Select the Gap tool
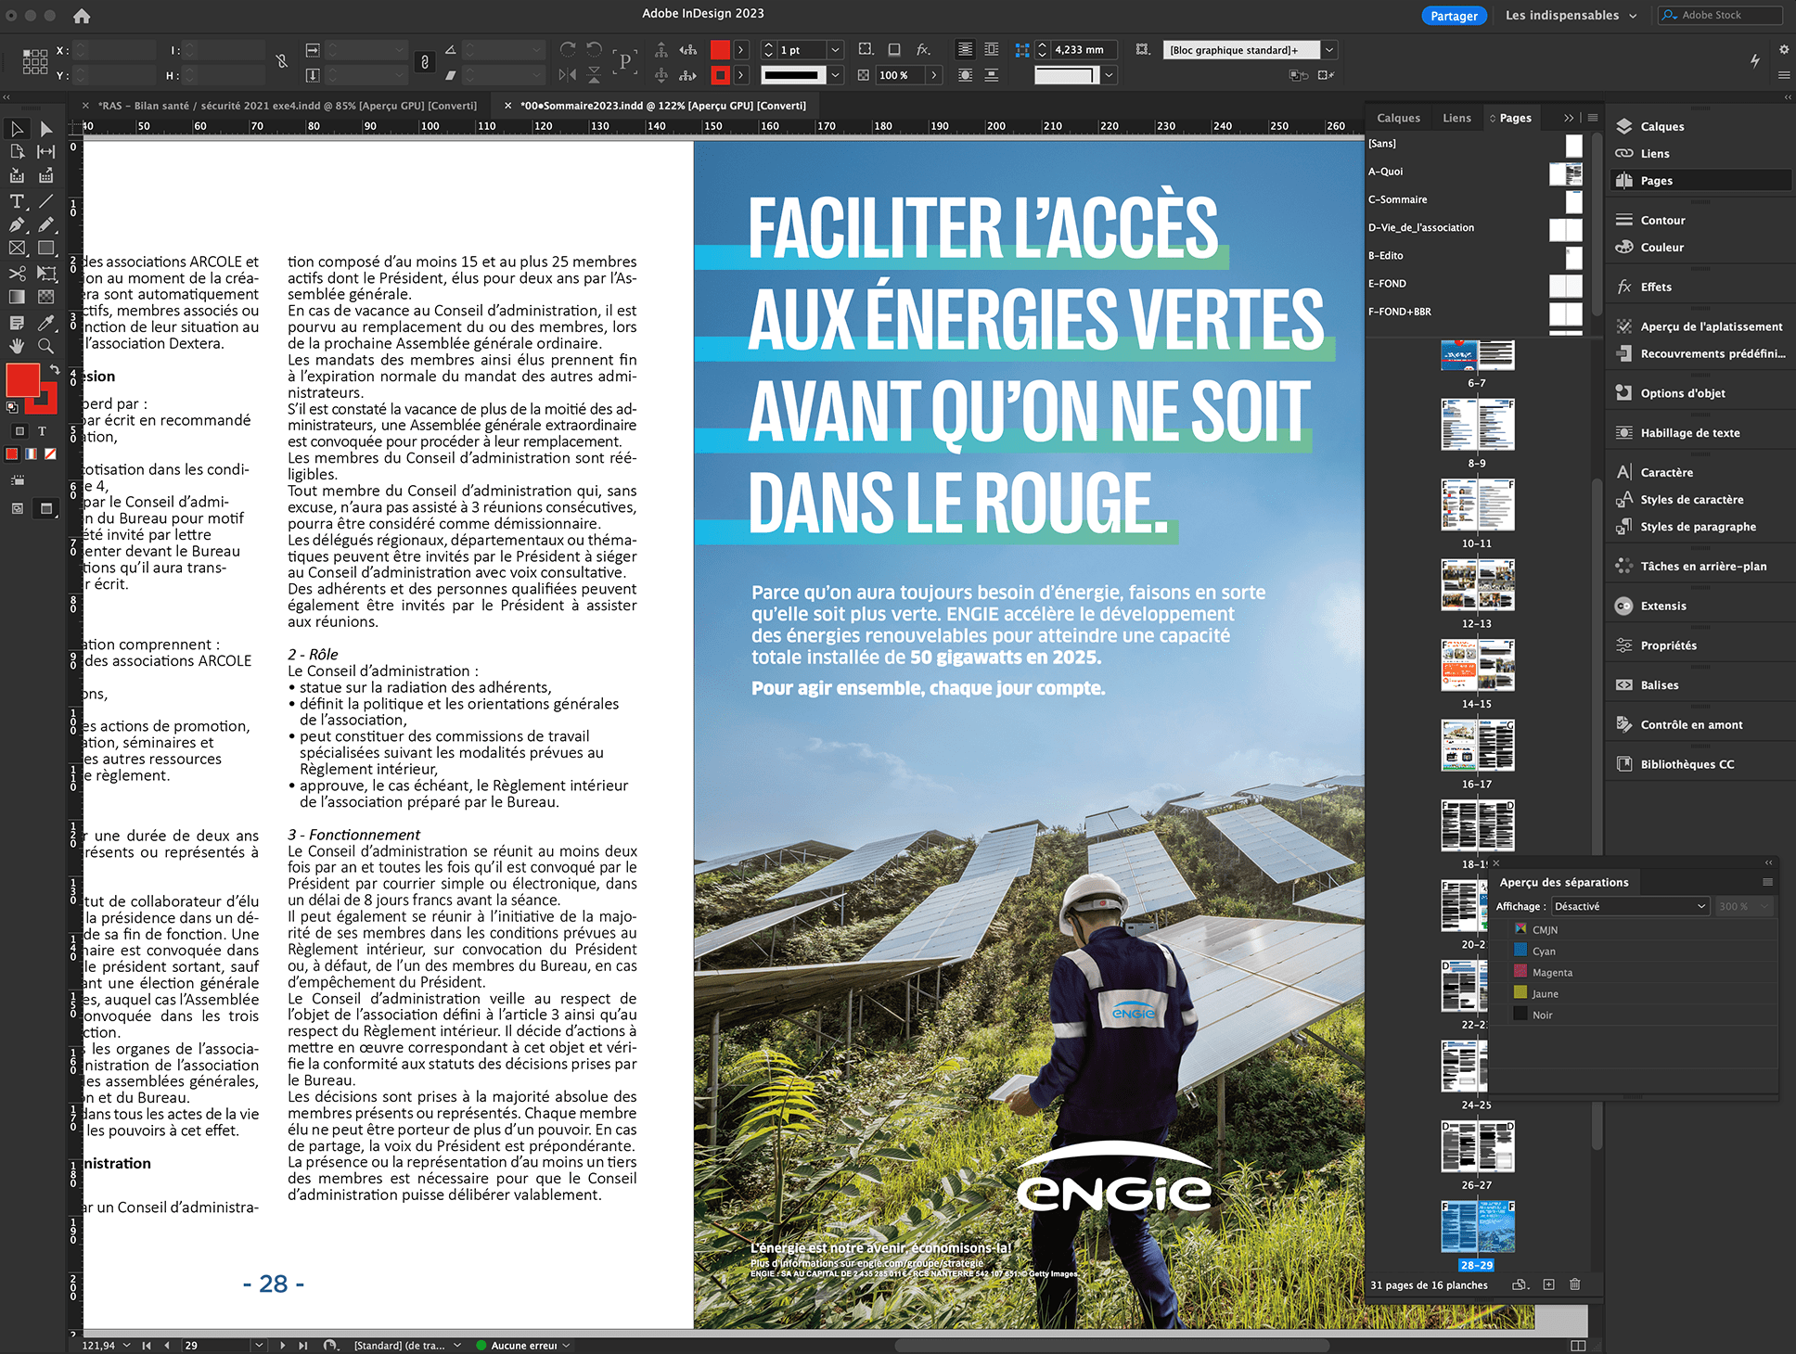This screenshot has height=1354, width=1796. point(46,152)
